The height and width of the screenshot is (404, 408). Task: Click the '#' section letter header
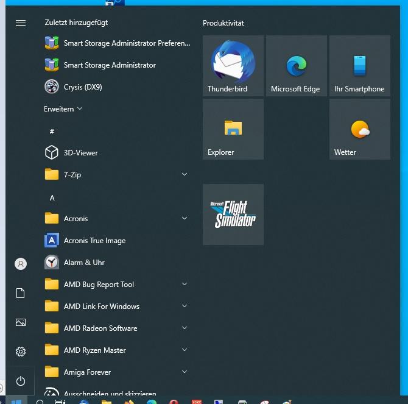pos(52,132)
